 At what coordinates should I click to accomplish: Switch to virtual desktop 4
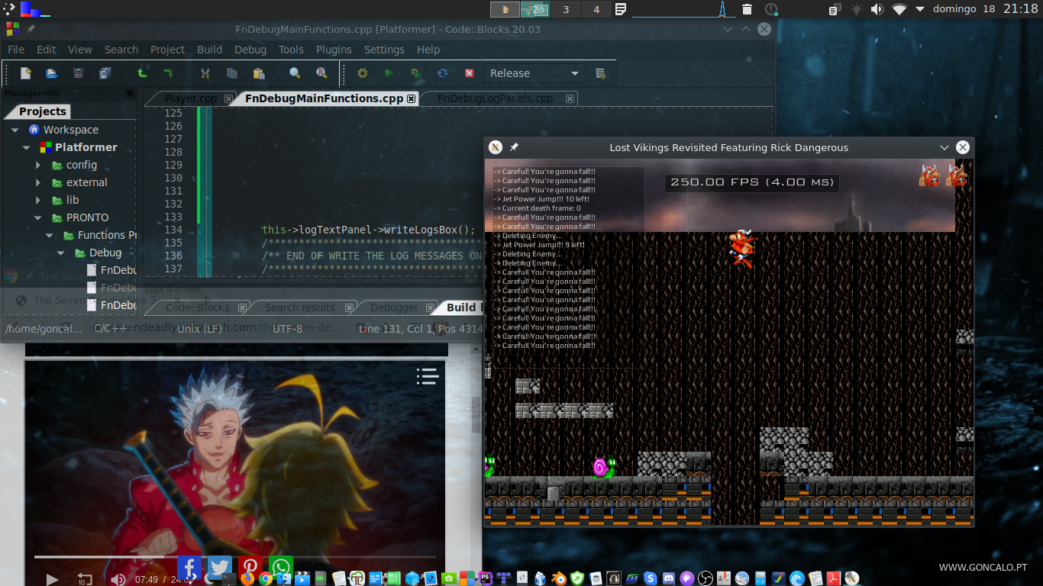point(596,9)
